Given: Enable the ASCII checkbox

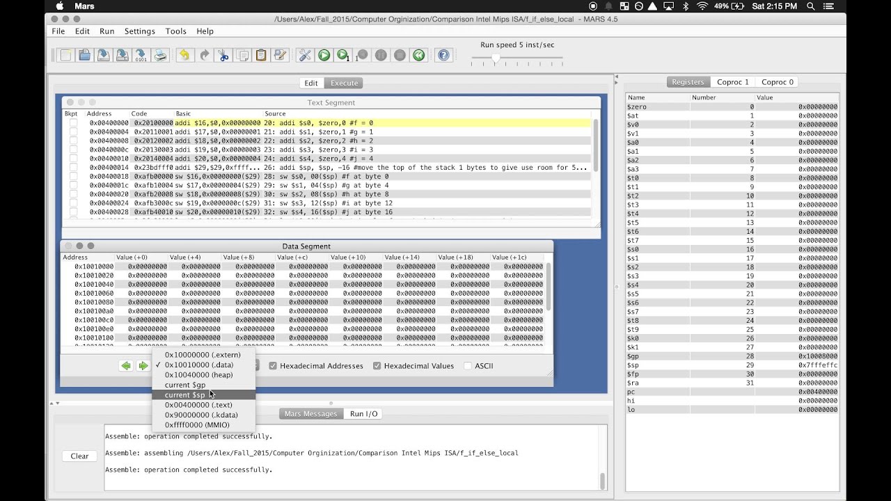Looking at the screenshot, I should click(x=468, y=366).
